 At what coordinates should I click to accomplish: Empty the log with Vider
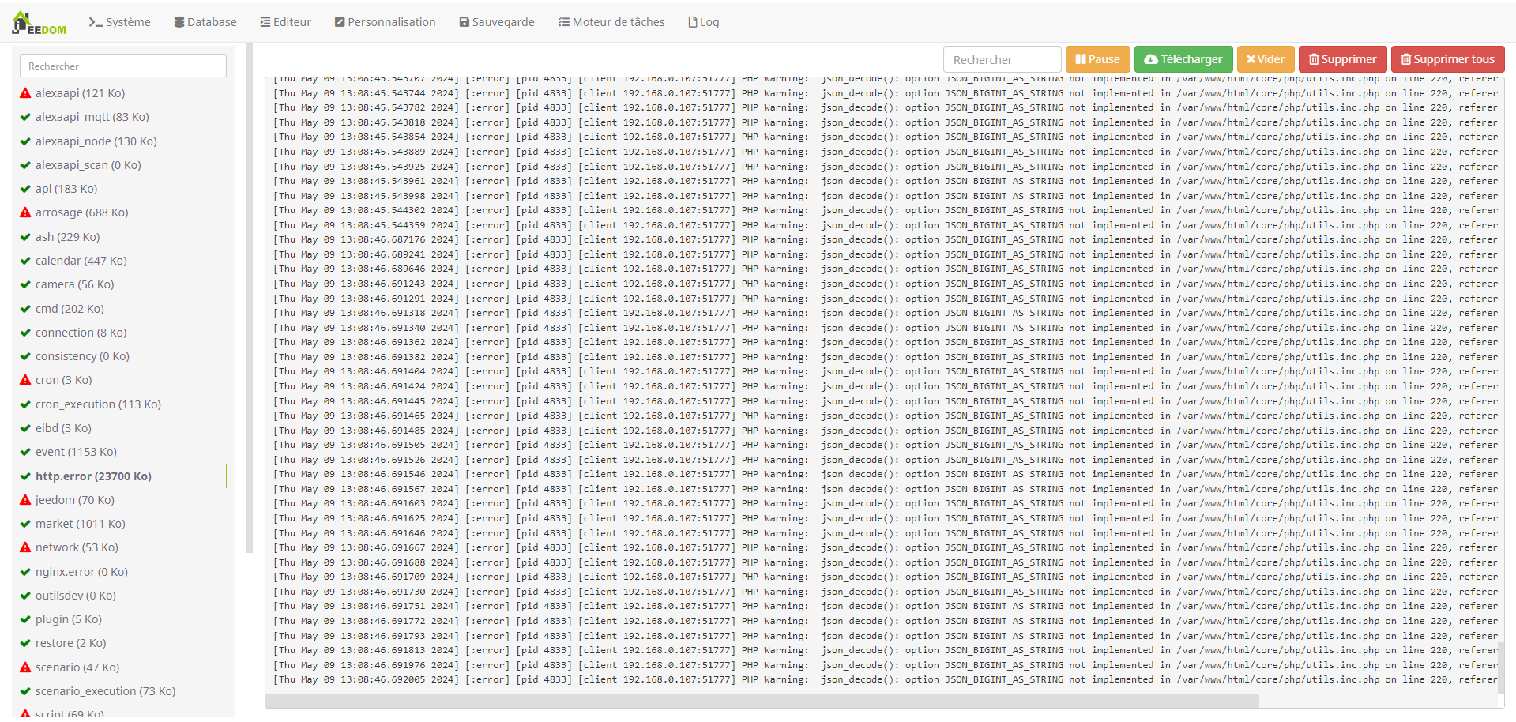[x=1266, y=59]
